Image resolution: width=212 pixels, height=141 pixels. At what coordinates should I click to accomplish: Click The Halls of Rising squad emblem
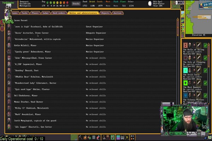(185, 45)
